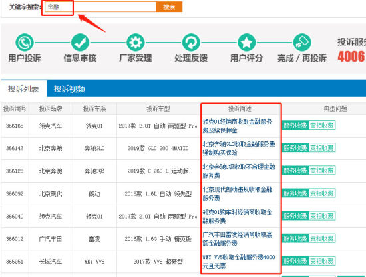The height and width of the screenshot is (277, 366).
Task: Click 变相收费 tag in row 366092
Action: pyautogui.click(x=322, y=193)
